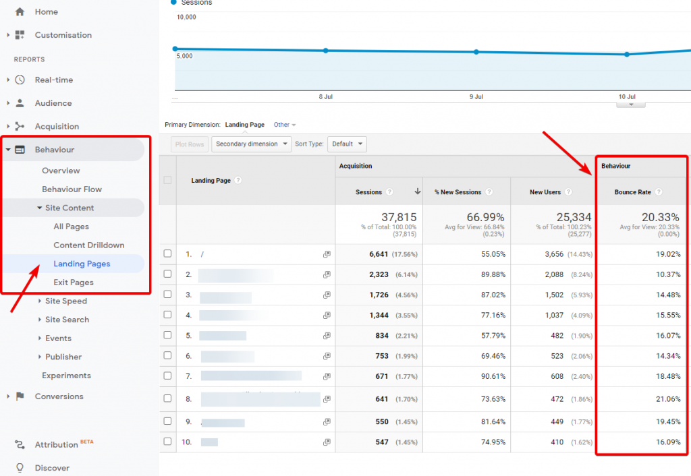Go to All Pages report
Screen dimensions: 691x476
[72, 227]
